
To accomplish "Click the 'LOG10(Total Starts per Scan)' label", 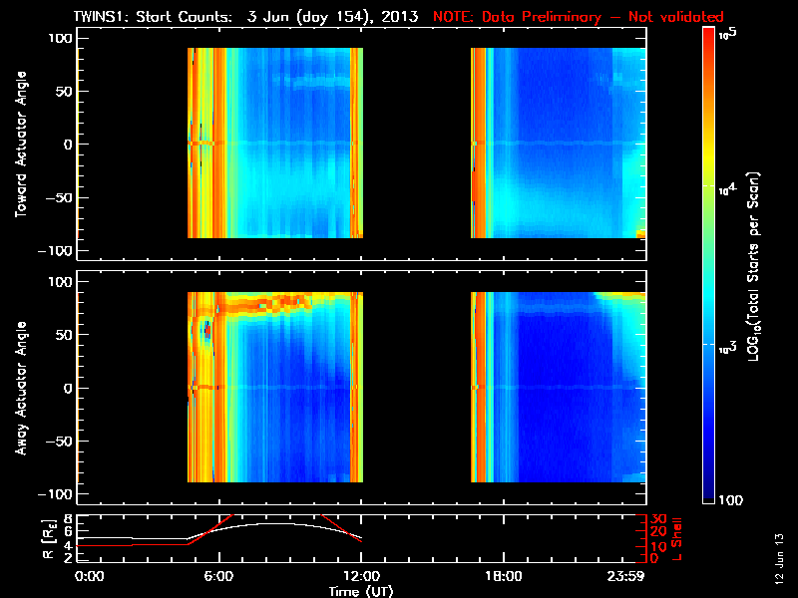I will click(753, 266).
